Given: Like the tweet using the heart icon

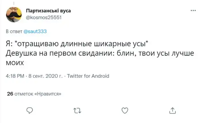Looking at the screenshot, I should click(125, 110).
